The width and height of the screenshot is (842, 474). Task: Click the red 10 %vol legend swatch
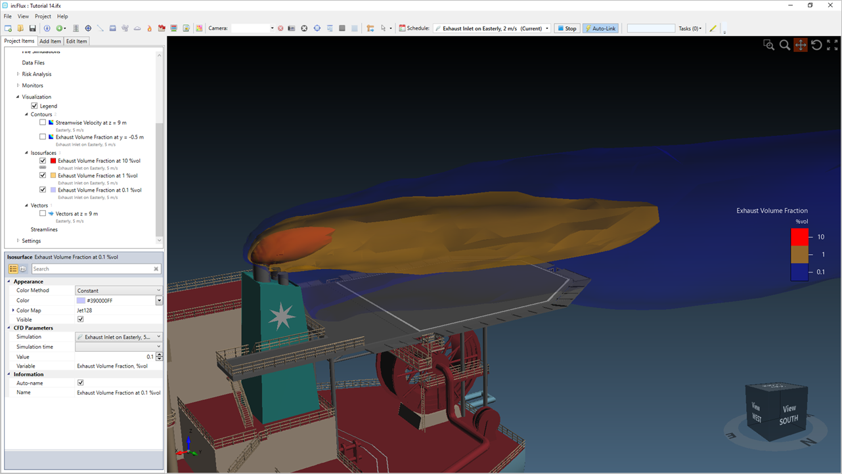pyautogui.click(x=799, y=237)
